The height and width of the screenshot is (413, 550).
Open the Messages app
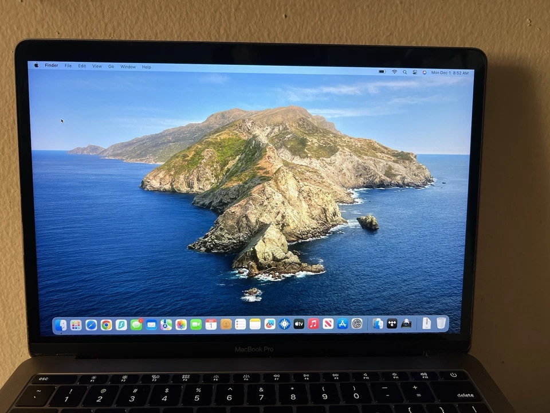pos(136,324)
